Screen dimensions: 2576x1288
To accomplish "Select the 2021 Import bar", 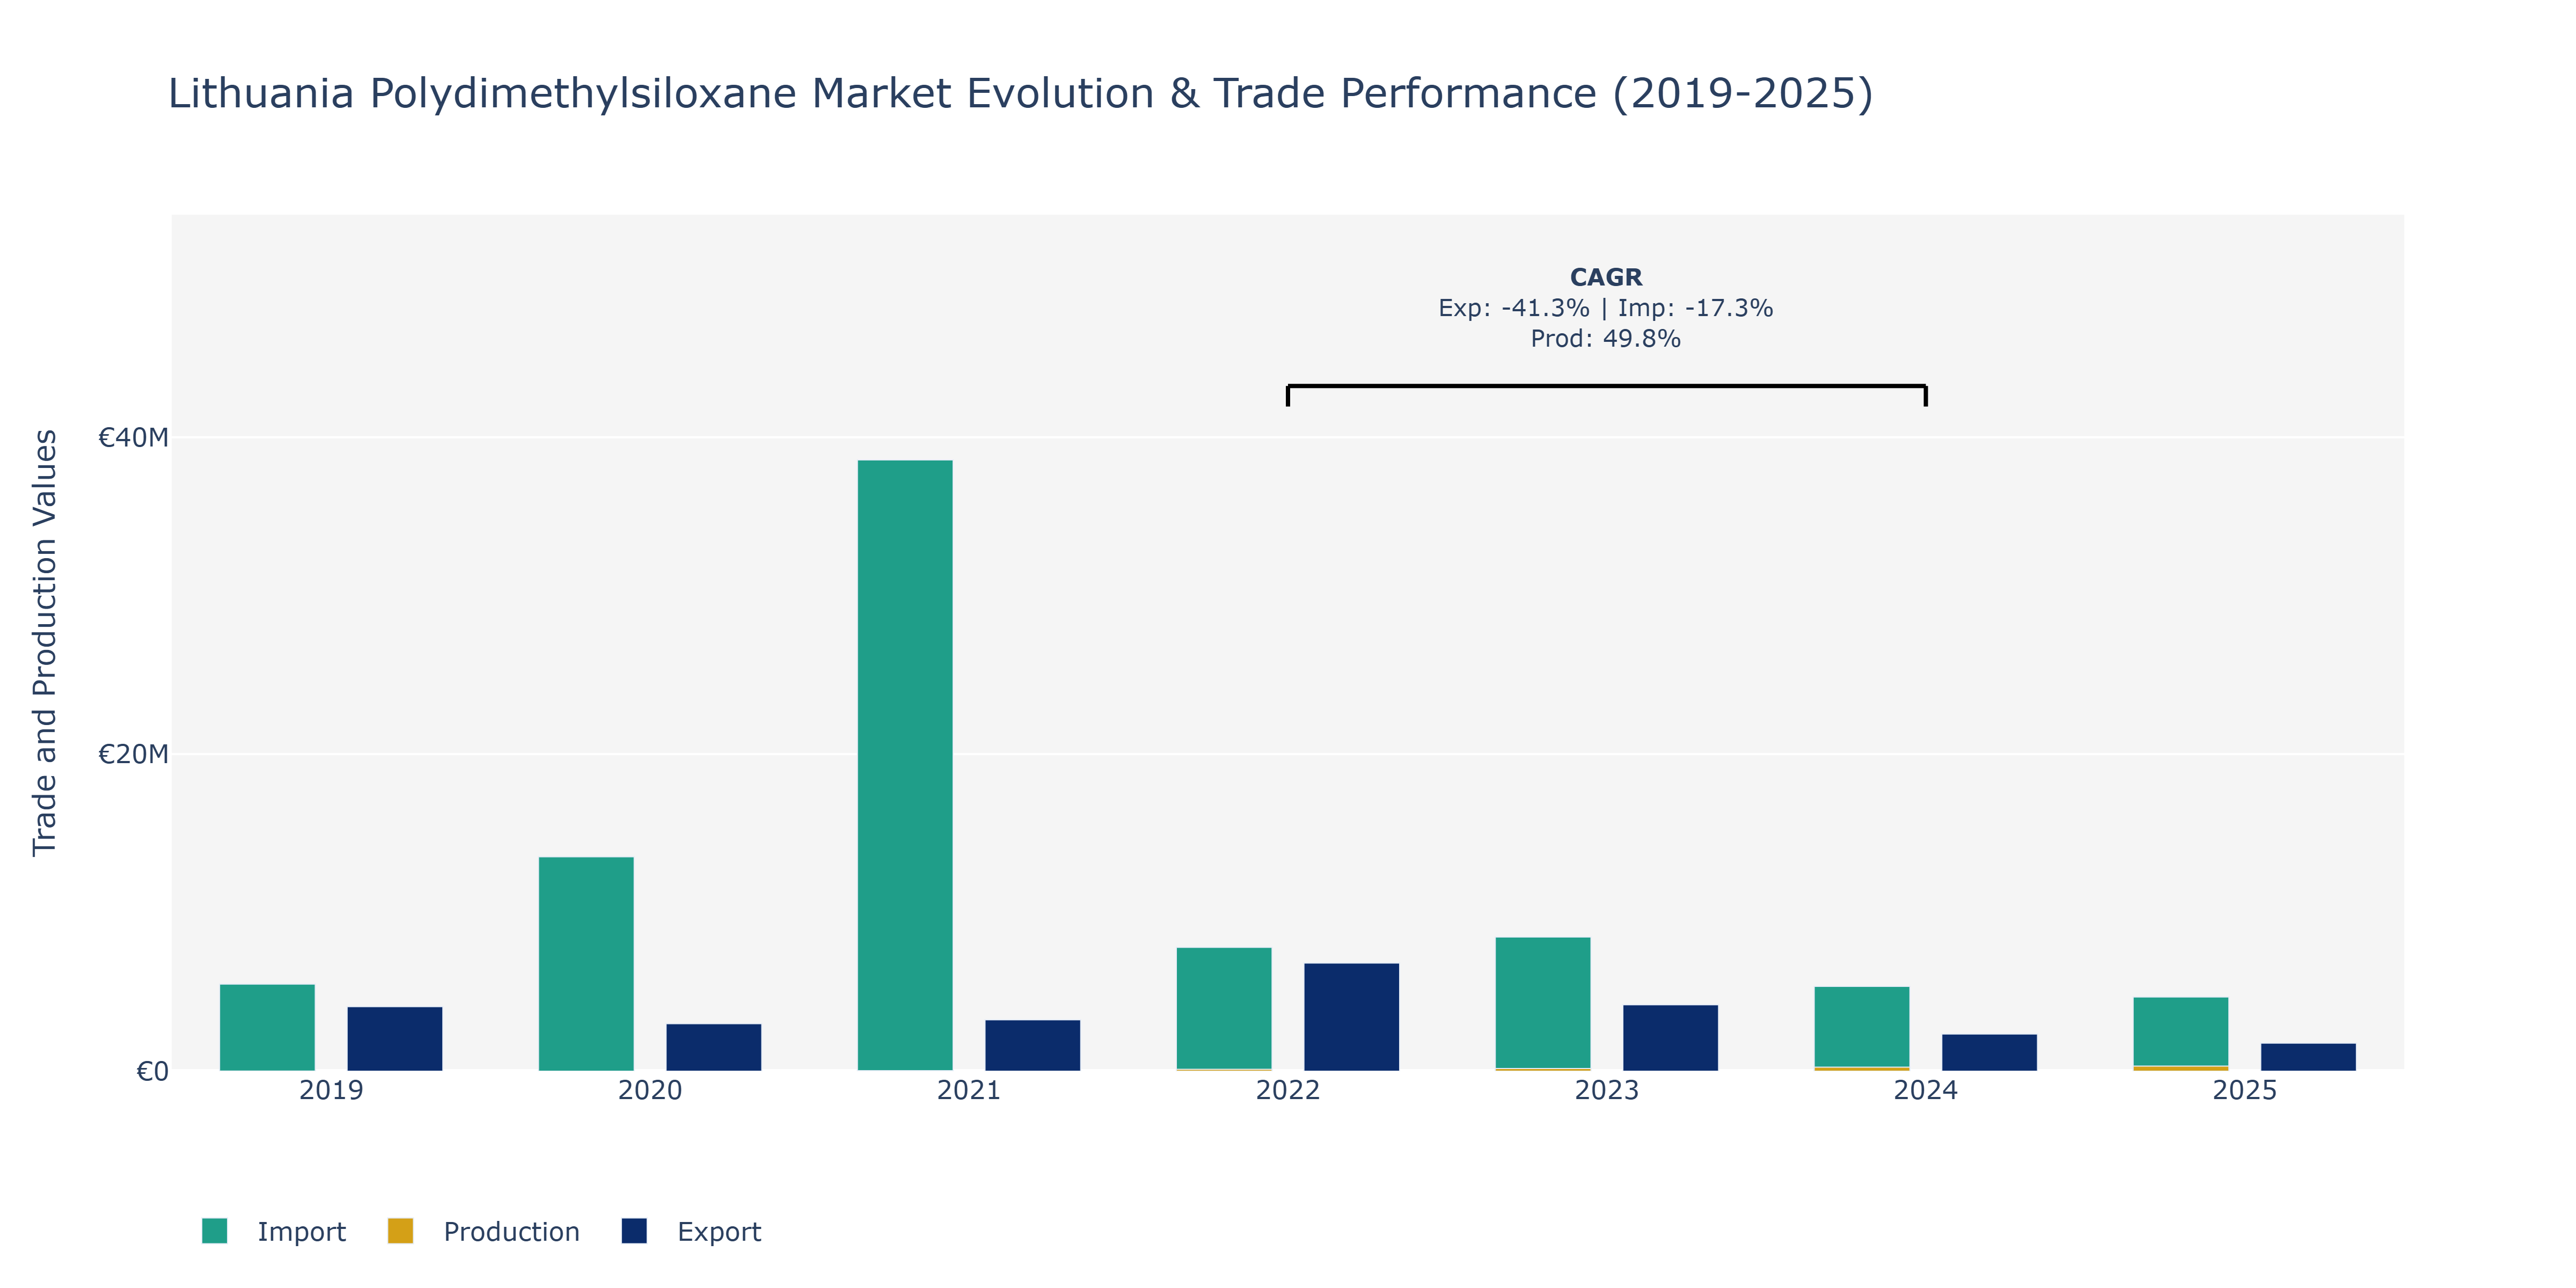I will click(905, 765).
